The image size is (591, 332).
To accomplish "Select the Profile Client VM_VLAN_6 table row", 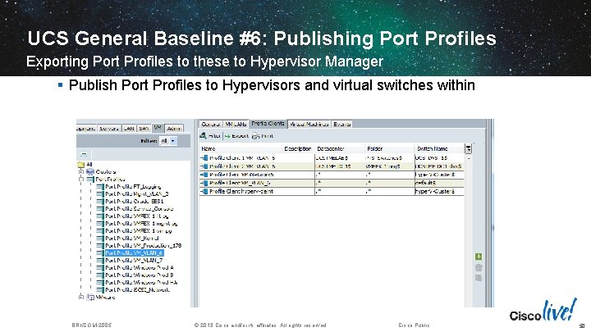I will pyautogui.click(x=332, y=183).
